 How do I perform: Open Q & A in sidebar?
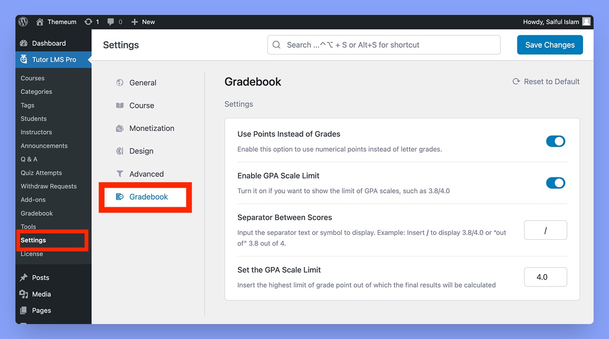(29, 159)
